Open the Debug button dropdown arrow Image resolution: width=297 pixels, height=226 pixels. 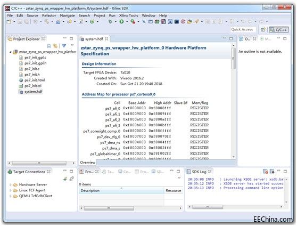pos(115,22)
